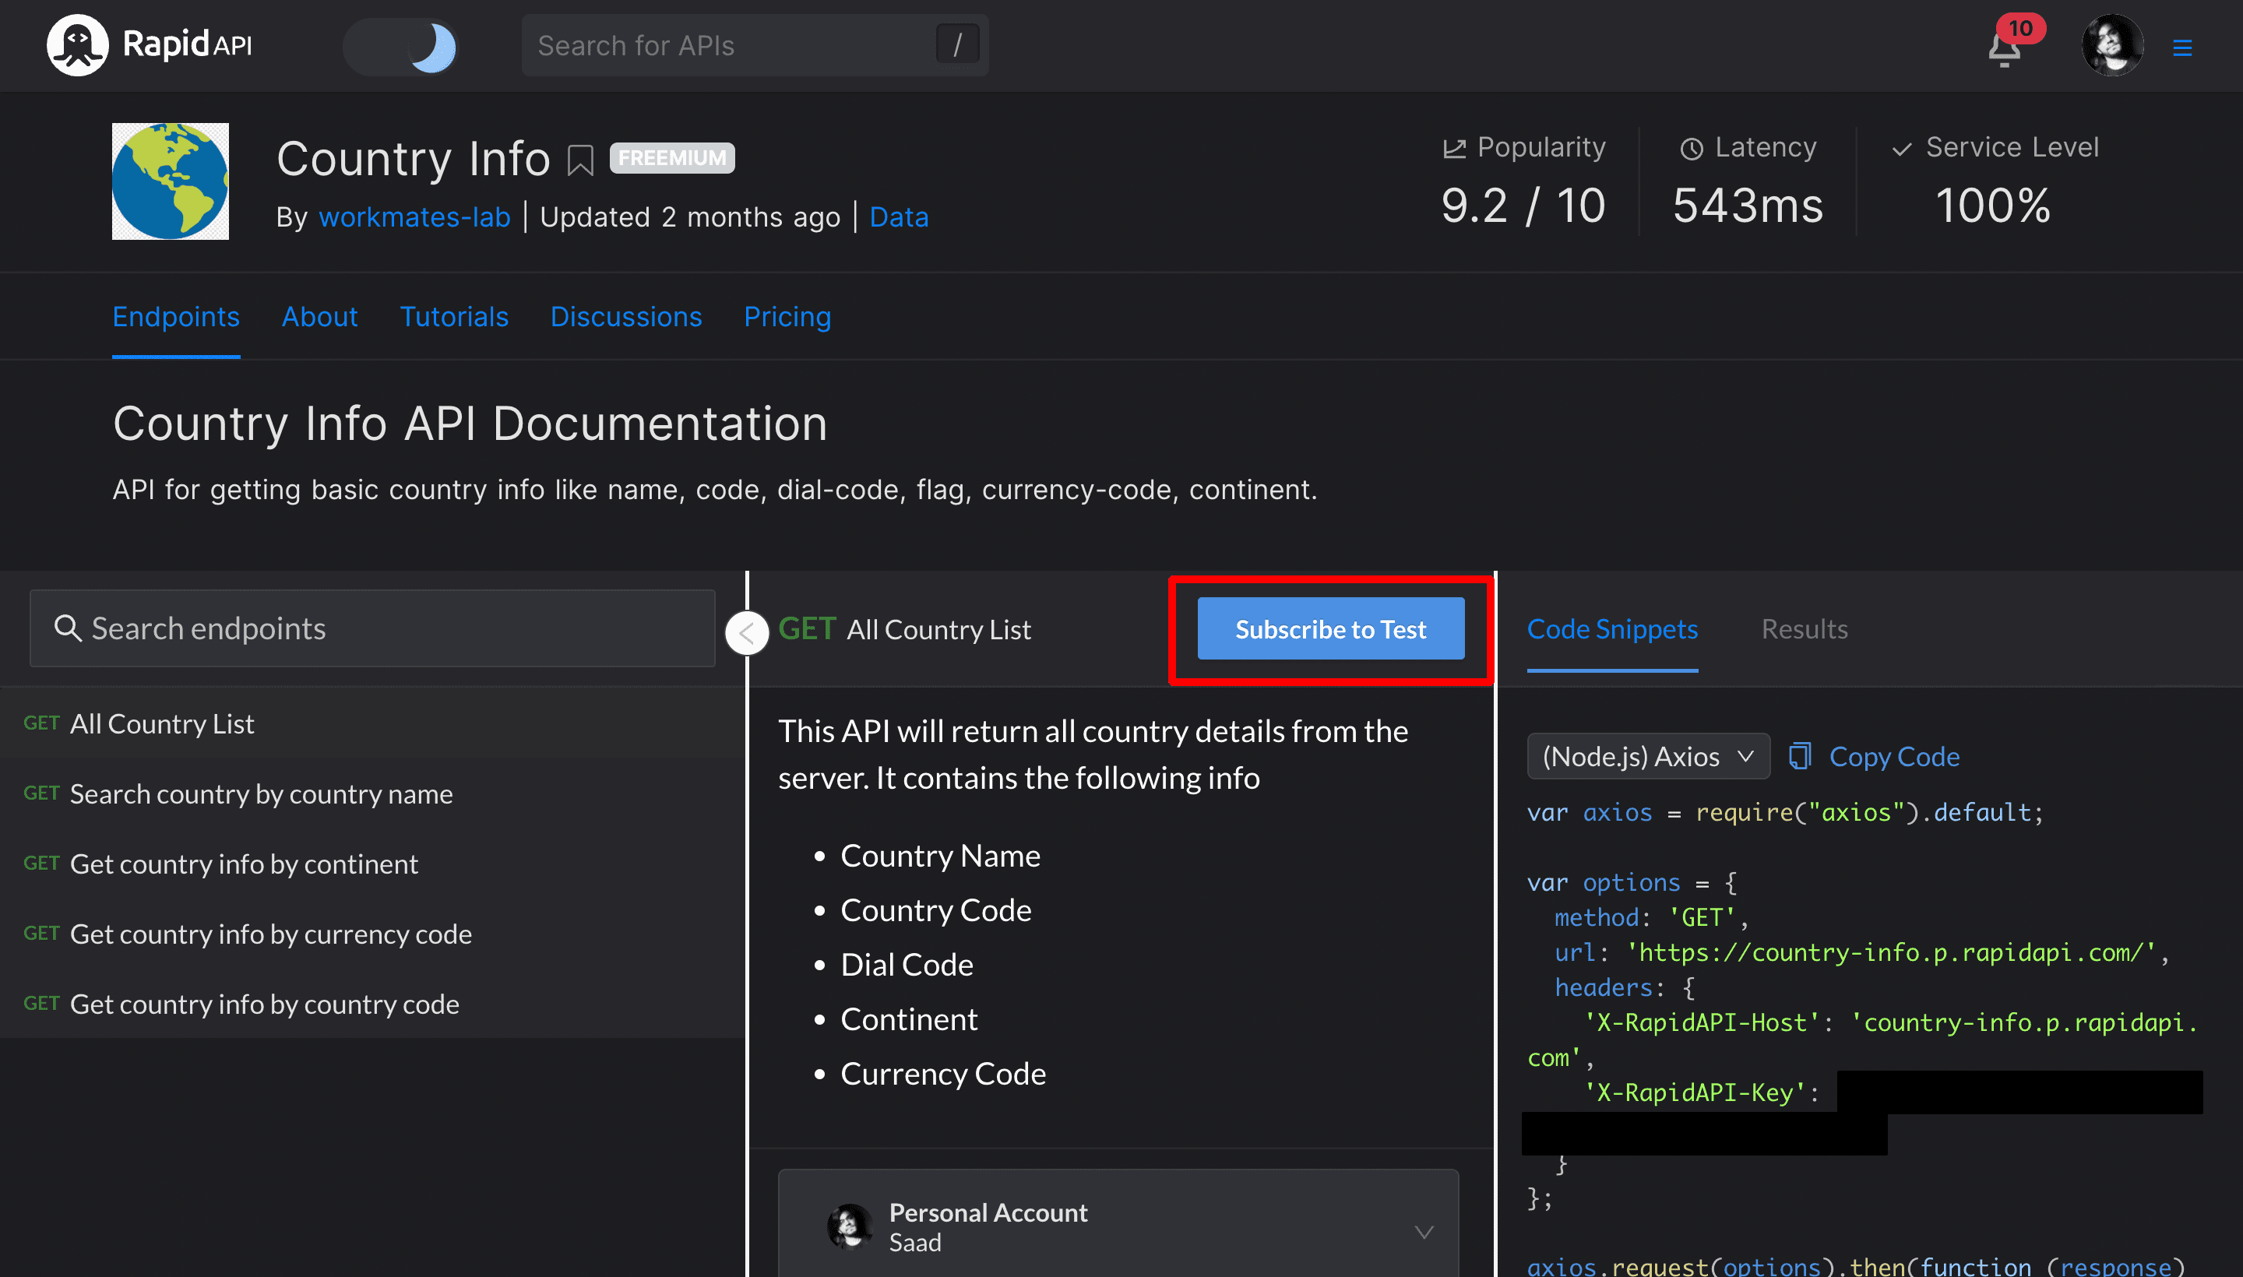Image resolution: width=2243 pixels, height=1277 pixels.
Task: Click the dark mode moon toggle icon
Action: point(431,44)
